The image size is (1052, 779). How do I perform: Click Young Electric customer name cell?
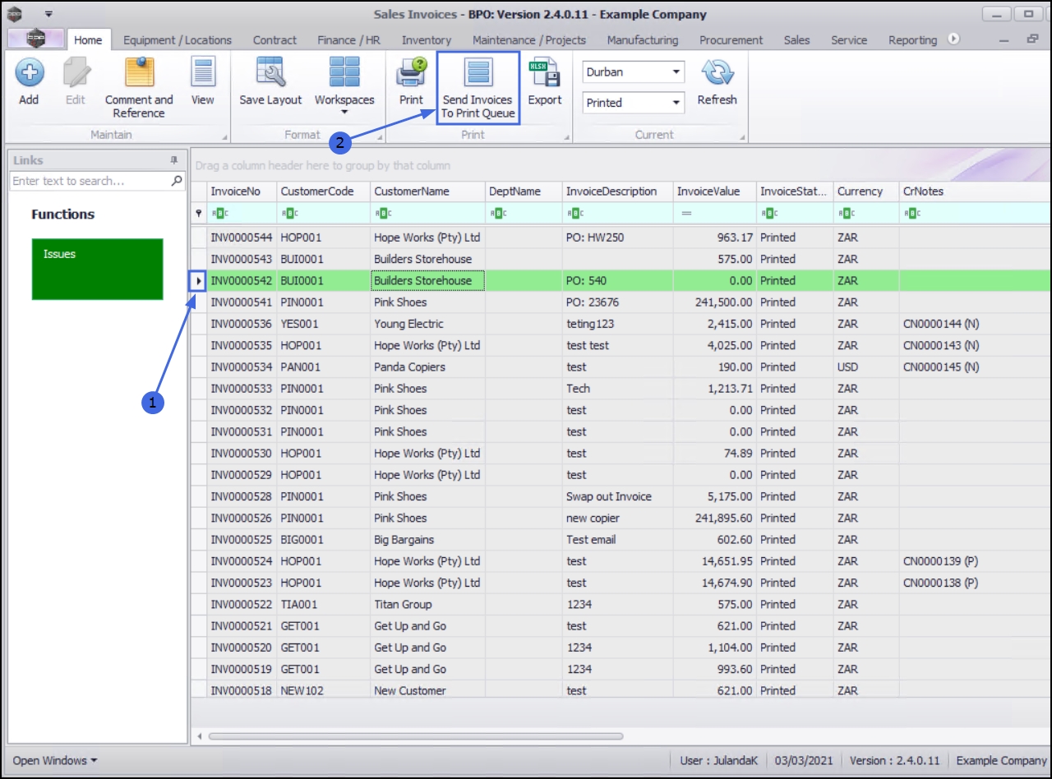[x=427, y=324]
